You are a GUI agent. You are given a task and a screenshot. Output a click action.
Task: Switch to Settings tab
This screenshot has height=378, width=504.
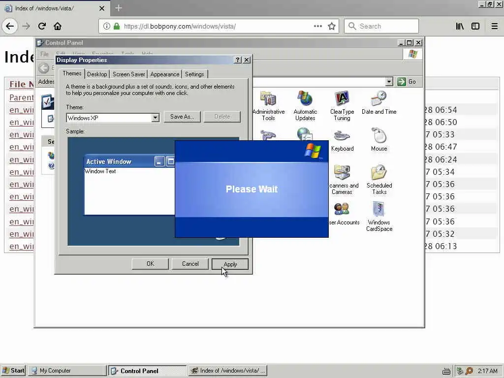tap(194, 74)
